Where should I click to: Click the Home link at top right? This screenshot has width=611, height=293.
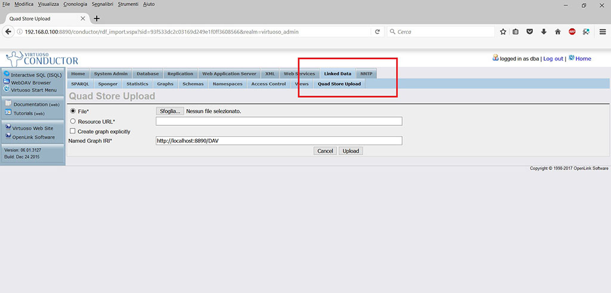tap(584, 58)
